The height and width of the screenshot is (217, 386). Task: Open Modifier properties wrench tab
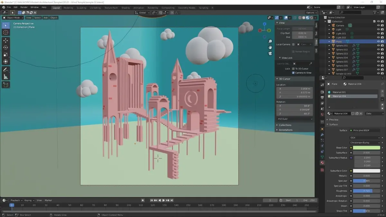coord(322,135)
